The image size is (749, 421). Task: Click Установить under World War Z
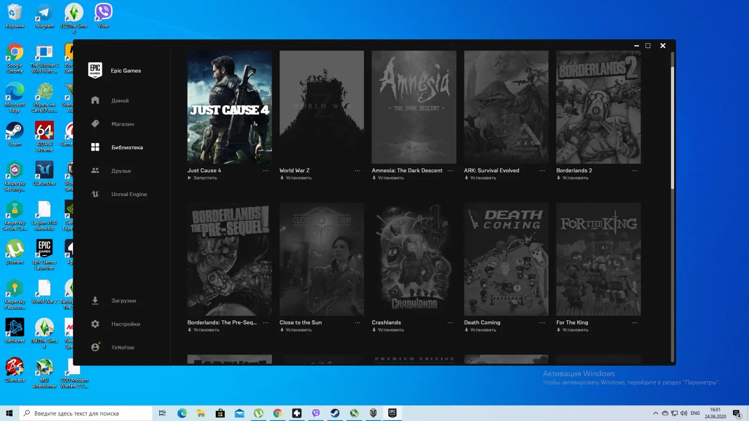point(295,178)
